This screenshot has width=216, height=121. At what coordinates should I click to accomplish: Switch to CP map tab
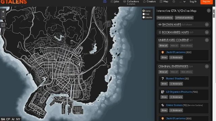coord(8,119)
